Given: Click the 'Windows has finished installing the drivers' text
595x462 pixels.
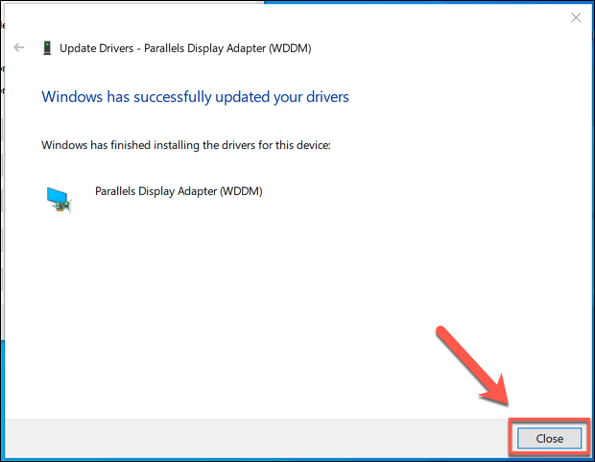Looking at the screenshot, I should 186,145.
